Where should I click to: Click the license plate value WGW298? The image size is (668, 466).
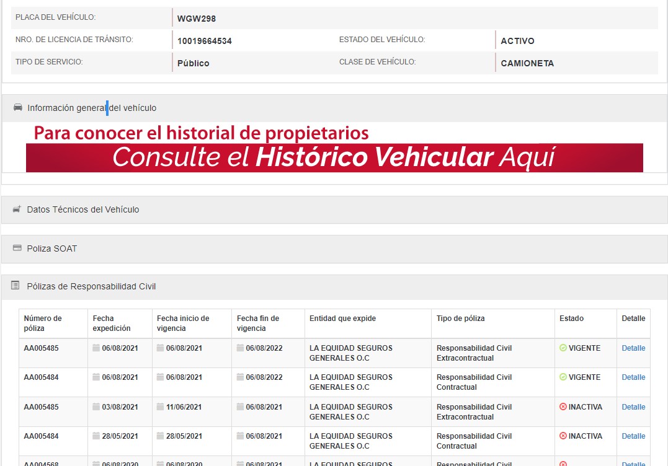pos(197,19)
